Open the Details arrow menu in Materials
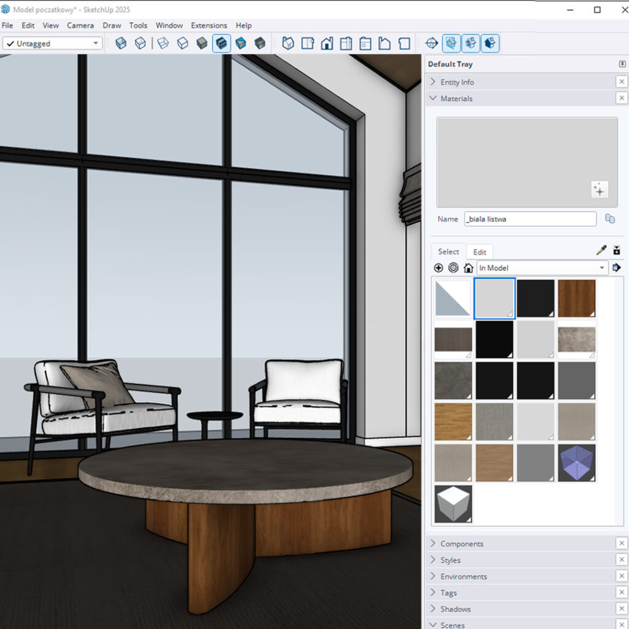This screenshot has width=629, height=629. point(617,268)
